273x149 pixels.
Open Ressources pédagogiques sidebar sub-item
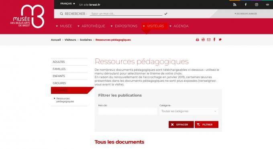click(65, 100)
